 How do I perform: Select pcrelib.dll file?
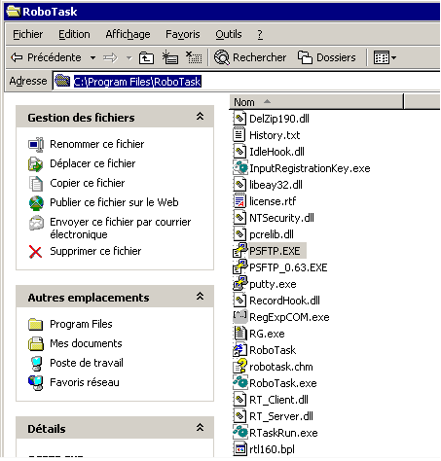(x=272, y=234)
